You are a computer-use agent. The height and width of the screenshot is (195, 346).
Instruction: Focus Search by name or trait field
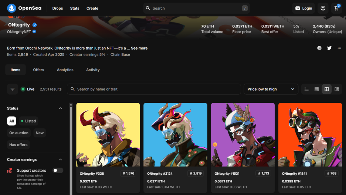point(154,89)
